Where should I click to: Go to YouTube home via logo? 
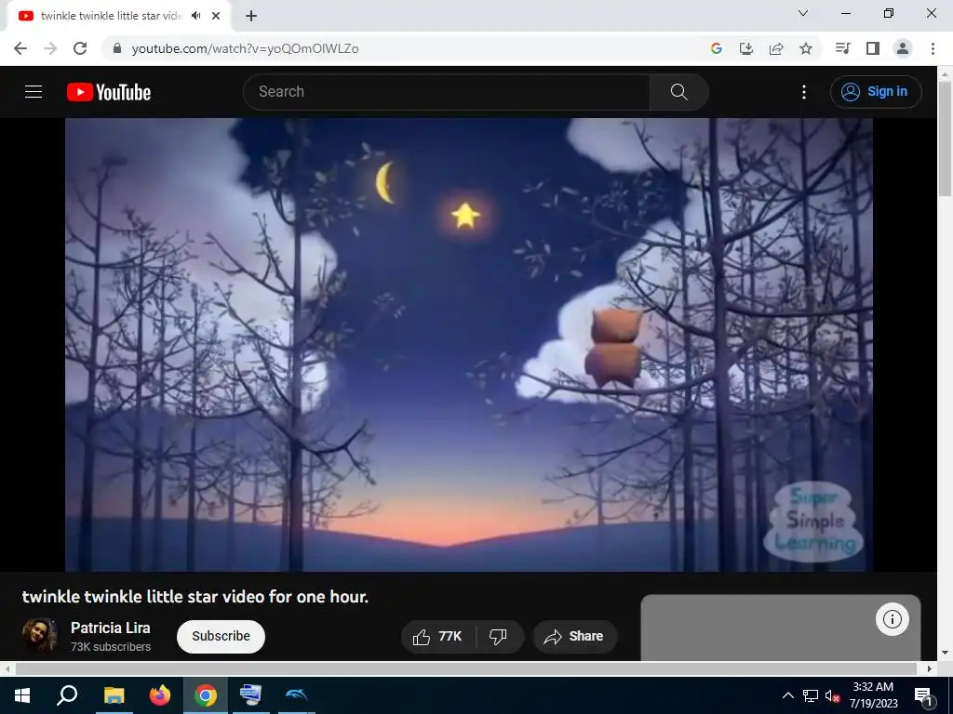click(x=109, y=92)
